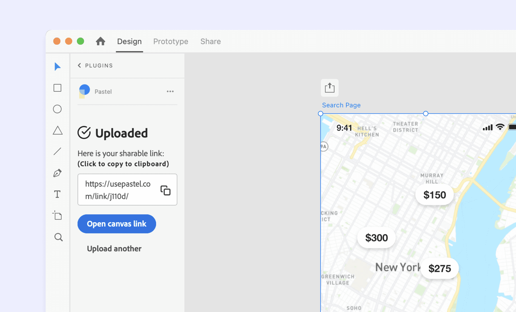Click the export icon above the Search Page artboard
The image size is (516, 312).
(329, 88)
